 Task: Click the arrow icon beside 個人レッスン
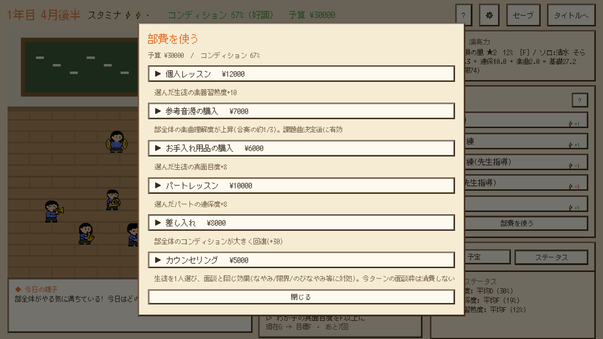tap(158, 74)
